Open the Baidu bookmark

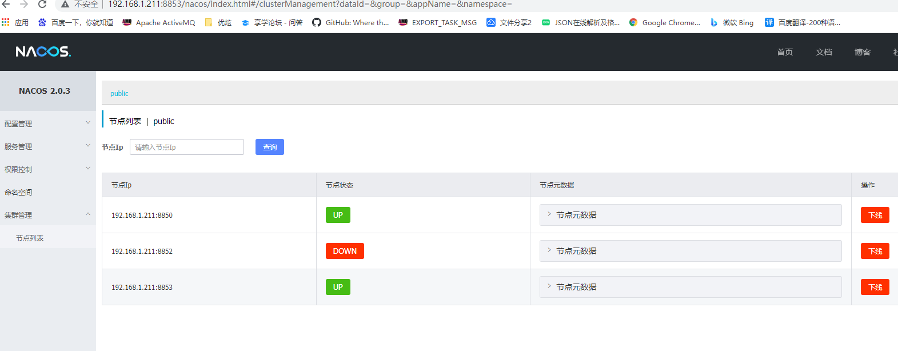(x=75, y=22)
